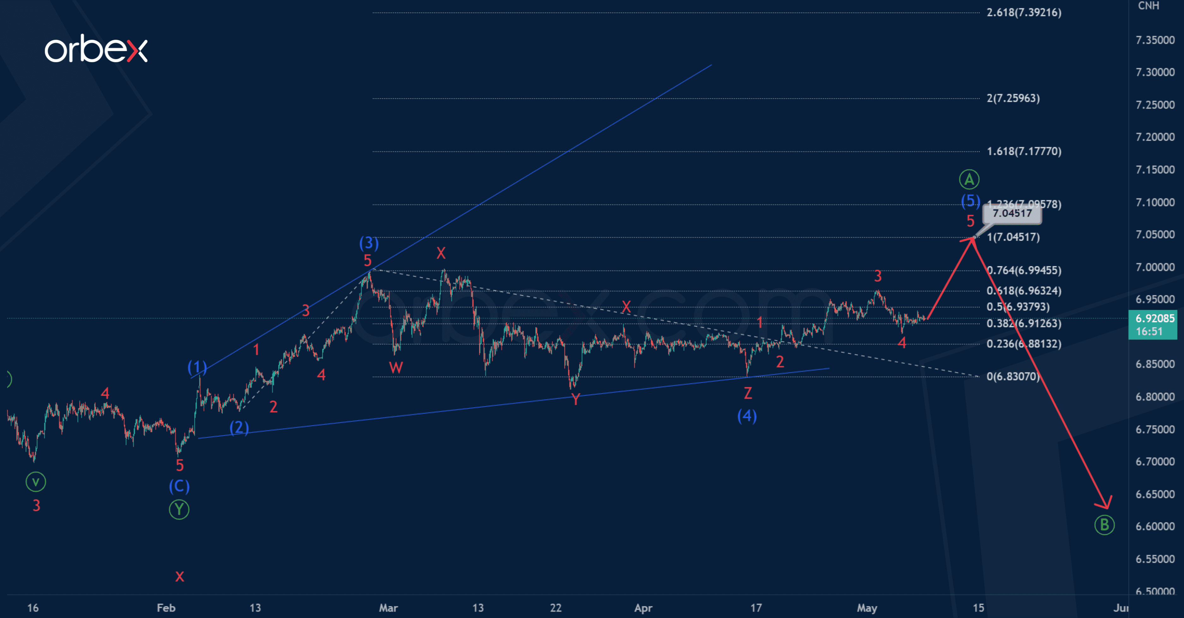Image resolution: width=1184 pixels, height=618 pixels.
Task: Click the green circled A wave label
Action: pos(969,180)
